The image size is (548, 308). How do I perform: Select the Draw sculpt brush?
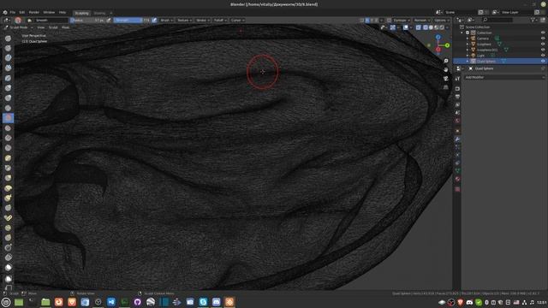(x=8, y=38)
